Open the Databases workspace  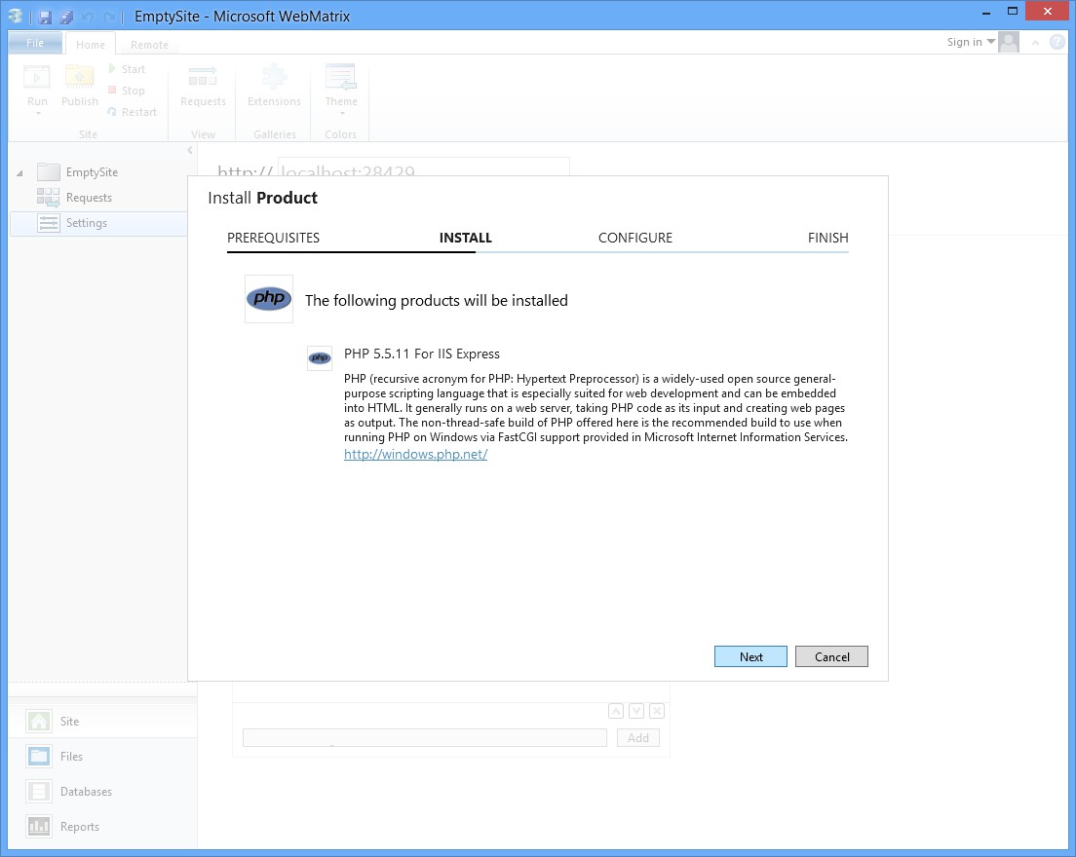pos(103,791)
